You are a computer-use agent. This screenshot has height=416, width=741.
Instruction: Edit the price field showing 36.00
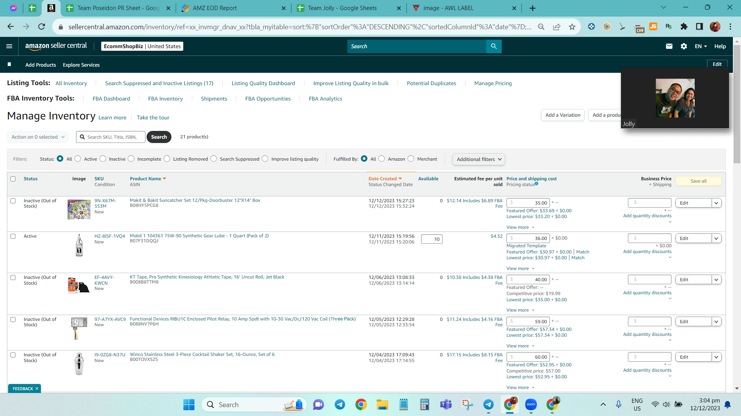(x=528, y=238)
